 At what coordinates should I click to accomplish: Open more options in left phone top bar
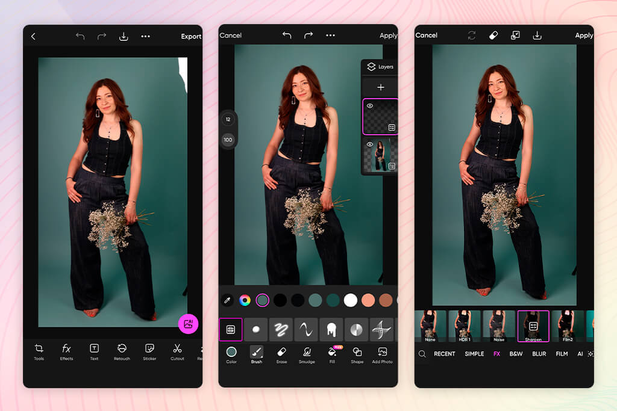146,37
